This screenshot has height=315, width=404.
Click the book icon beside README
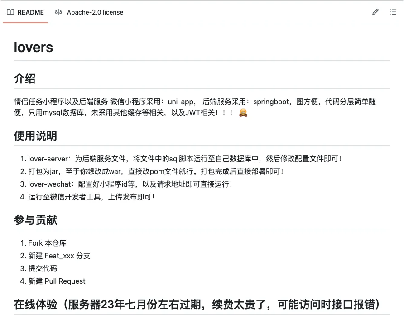click(x=10, y=12)
